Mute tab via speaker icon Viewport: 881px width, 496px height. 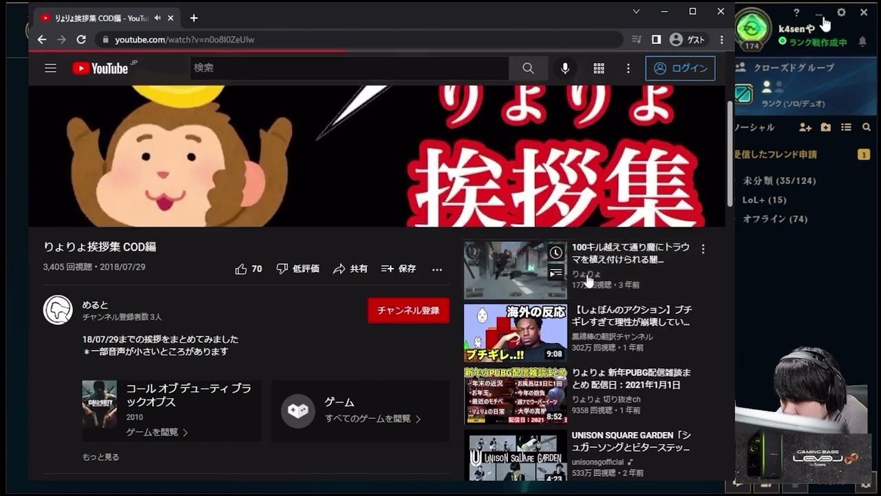pos(158,18)
